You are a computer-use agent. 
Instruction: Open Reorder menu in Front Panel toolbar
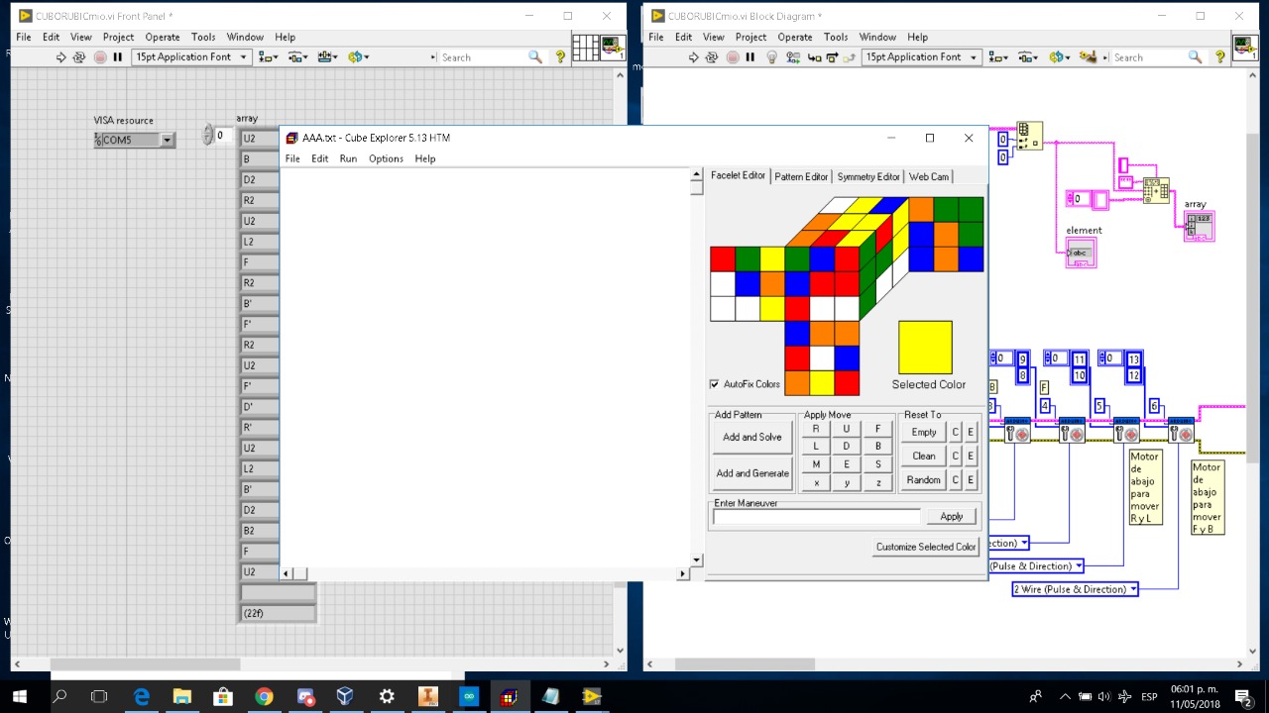359,57
